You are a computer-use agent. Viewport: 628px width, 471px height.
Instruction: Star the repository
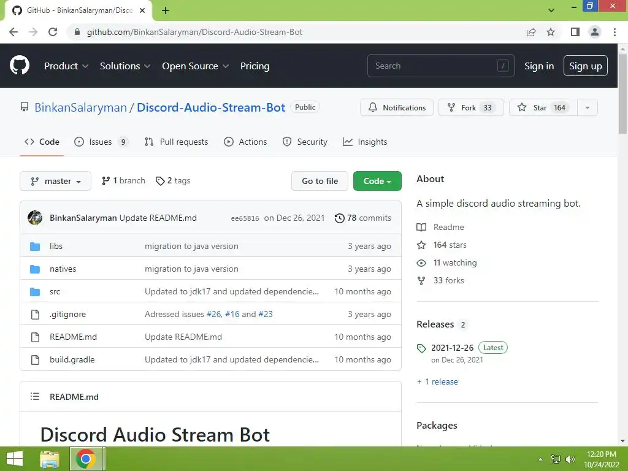(x=543, y=107)
